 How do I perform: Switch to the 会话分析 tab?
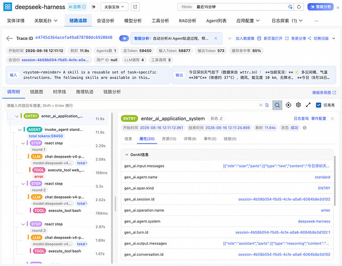point(105,21)
